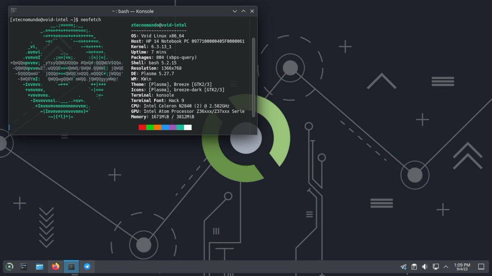Click the show desktop button
Viewport: 492px width, 276px height.
tap(481, 267)
